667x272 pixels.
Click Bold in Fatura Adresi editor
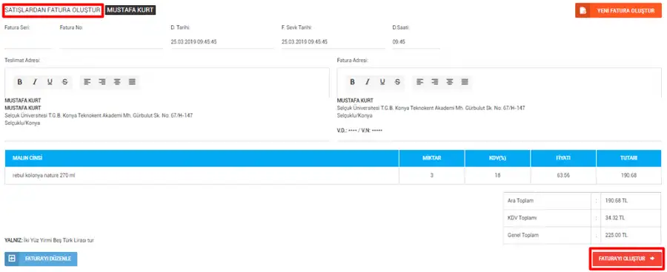click(352, 82)
